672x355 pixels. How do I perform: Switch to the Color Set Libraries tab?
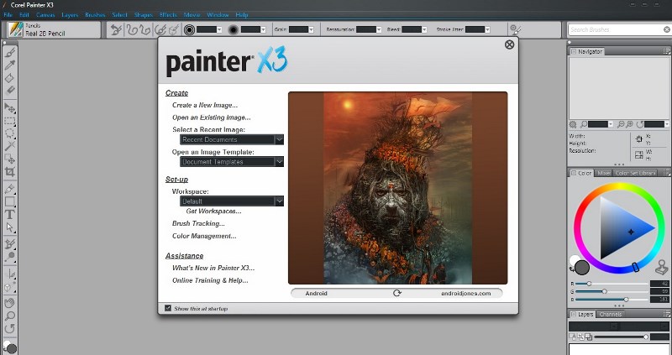tap(636, 173)
